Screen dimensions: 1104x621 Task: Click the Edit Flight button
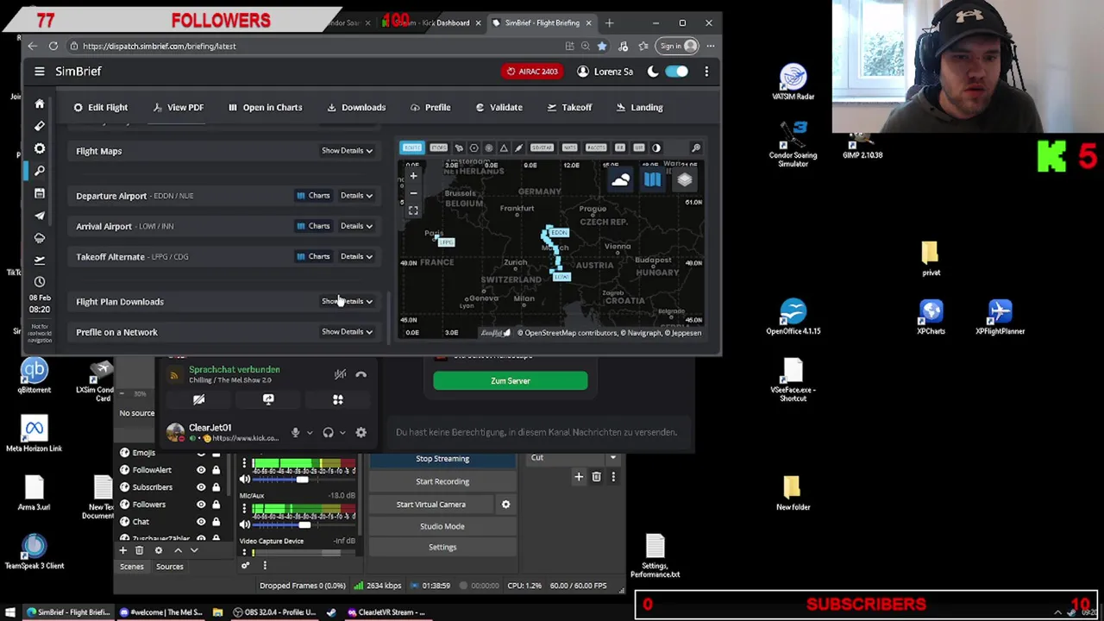click(100, 108)
